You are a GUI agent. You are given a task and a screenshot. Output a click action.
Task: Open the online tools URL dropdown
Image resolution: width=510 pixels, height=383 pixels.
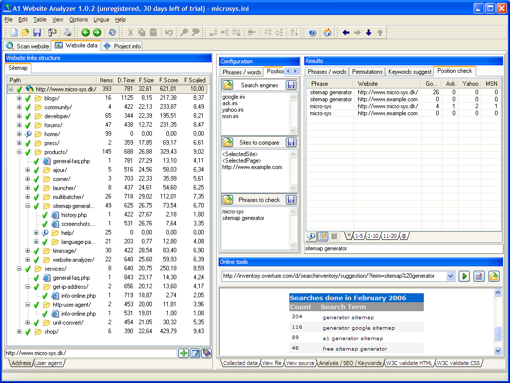click(x=450, y=276)
